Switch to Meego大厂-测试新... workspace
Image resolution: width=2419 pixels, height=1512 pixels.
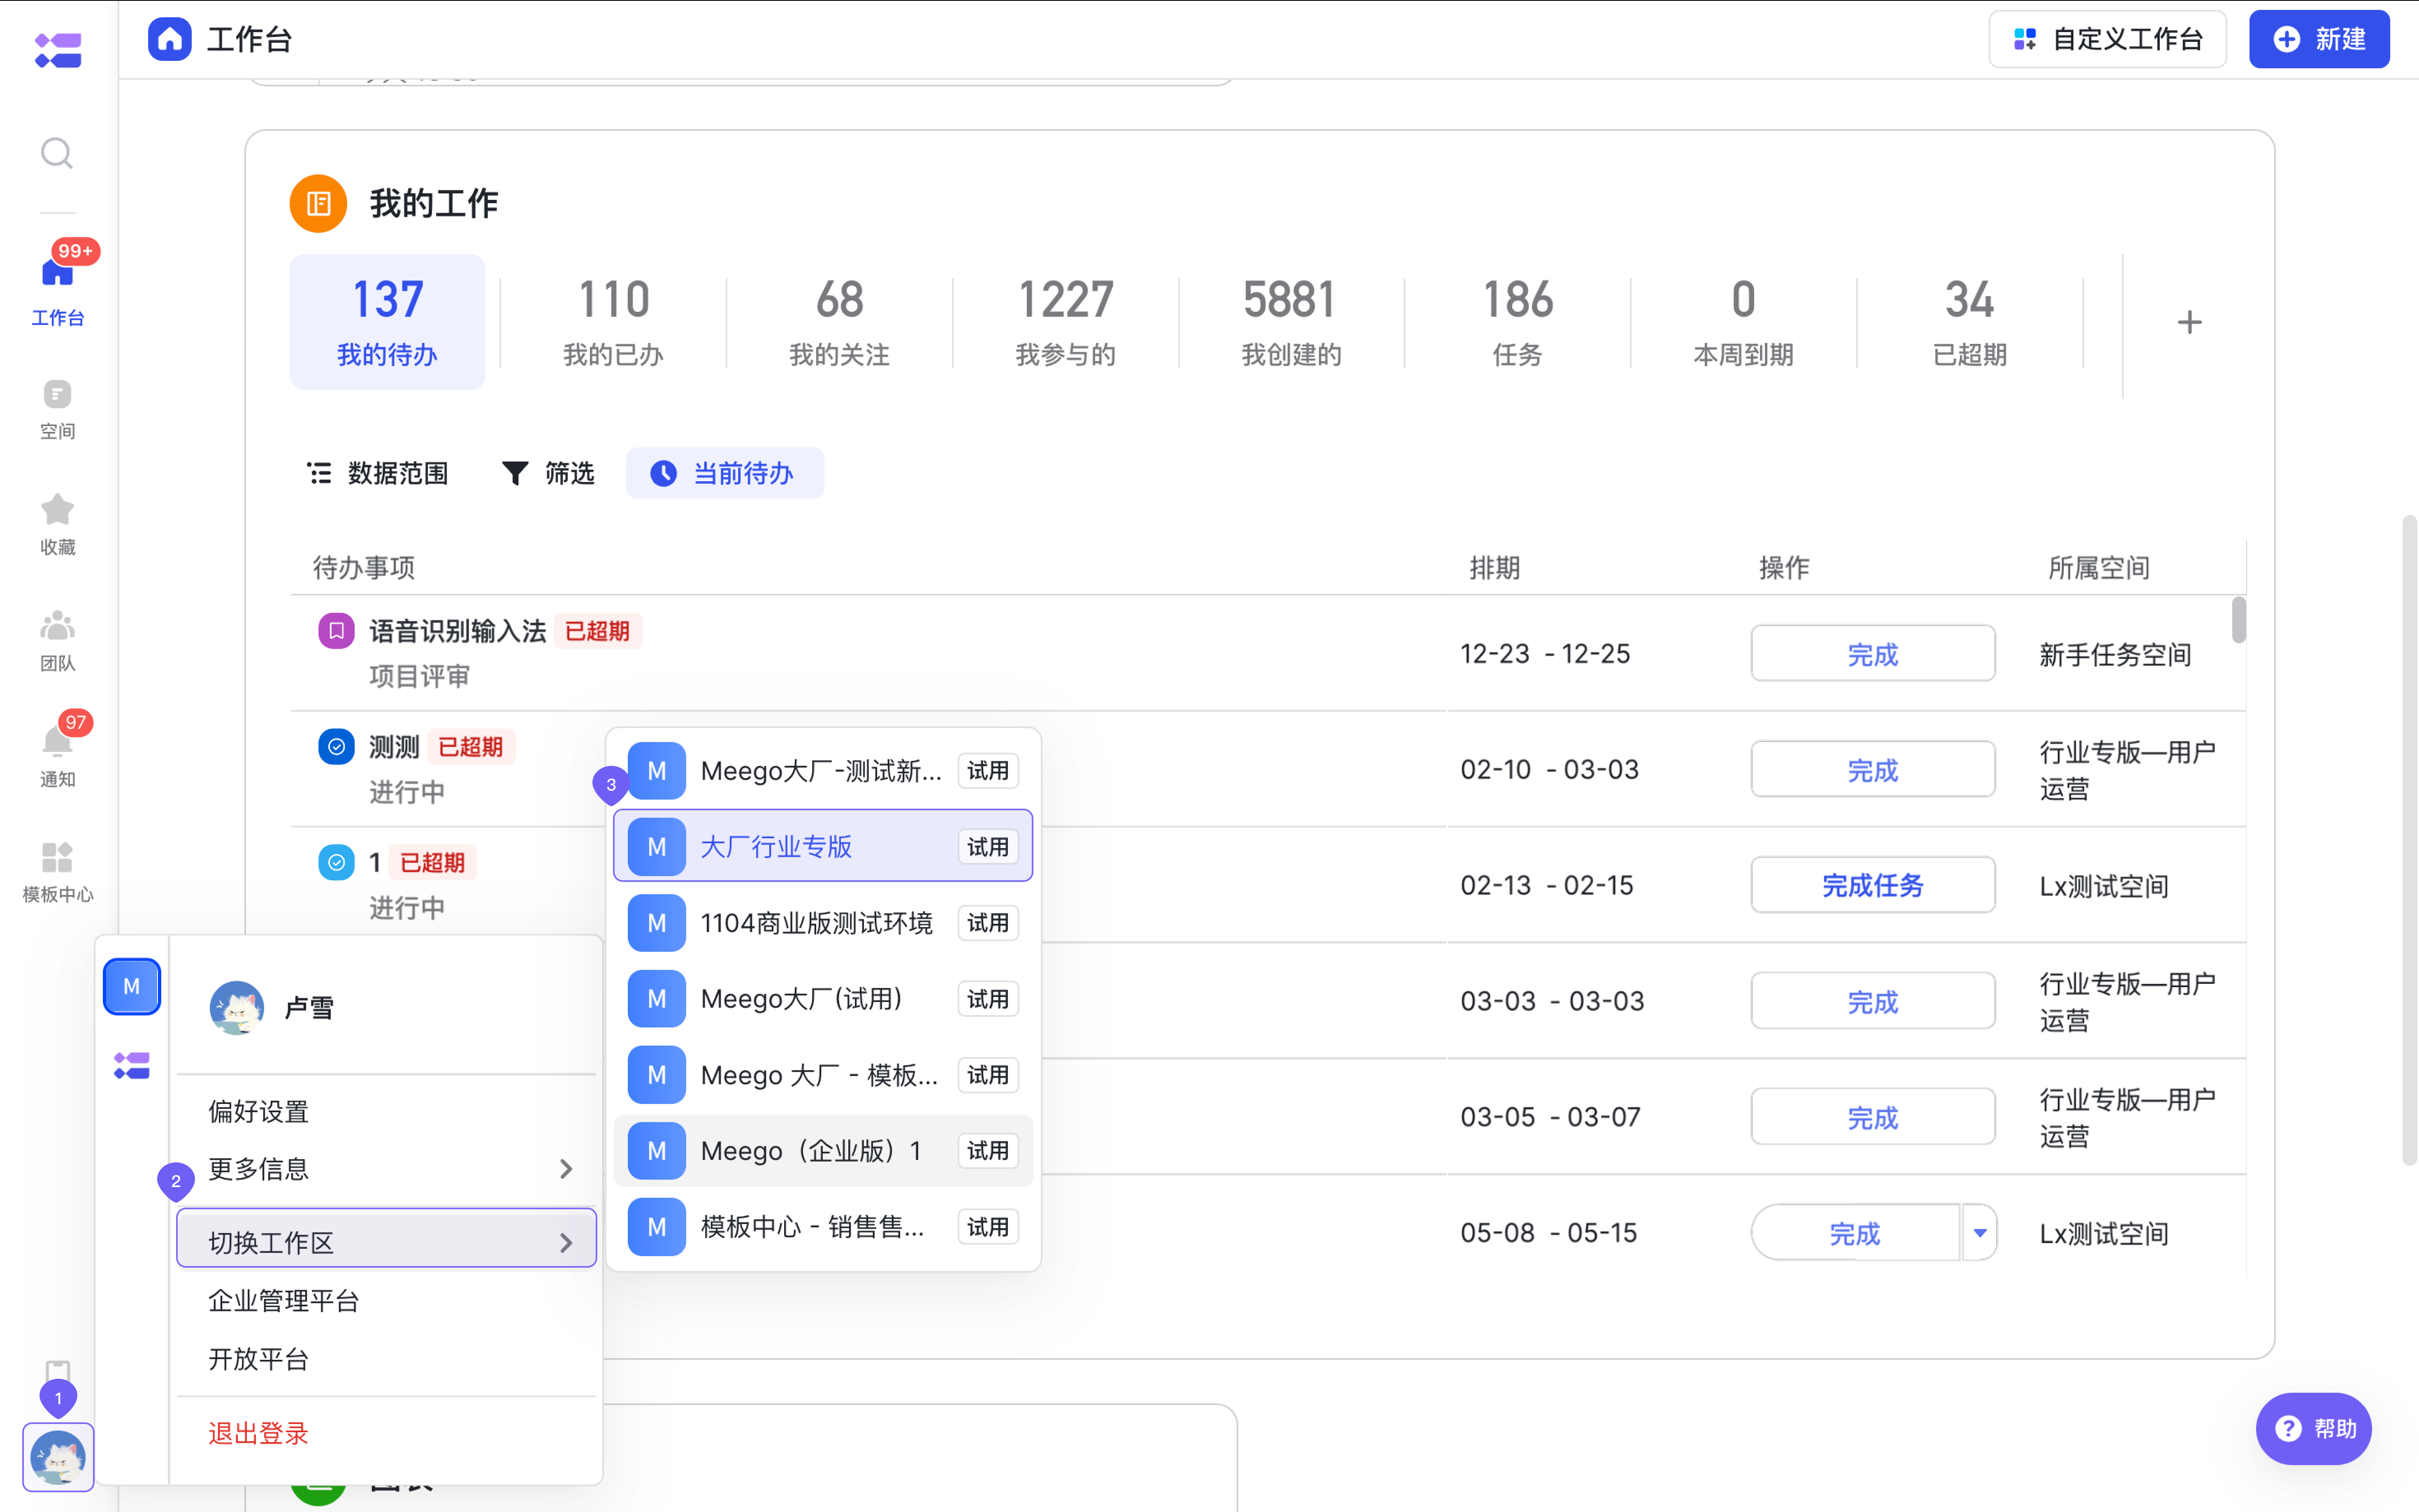coord(823,771)
